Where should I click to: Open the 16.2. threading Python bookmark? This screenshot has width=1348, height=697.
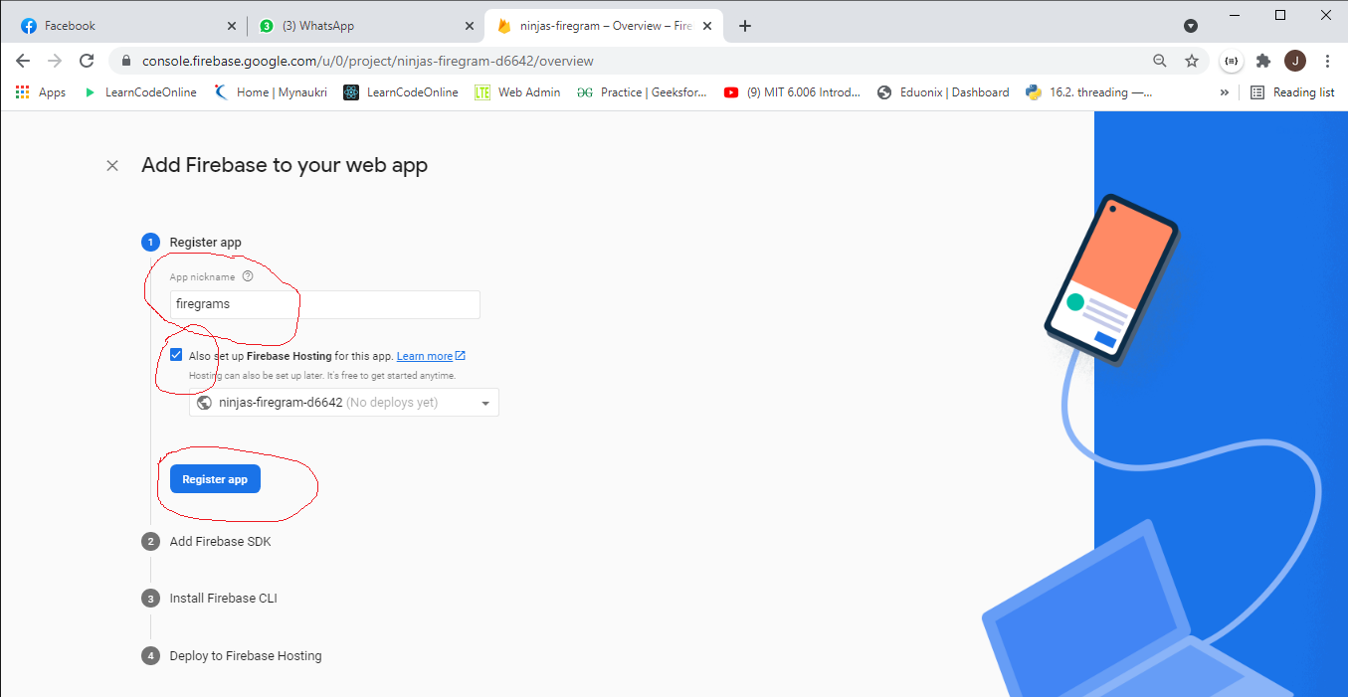[x=1088, y=92]
